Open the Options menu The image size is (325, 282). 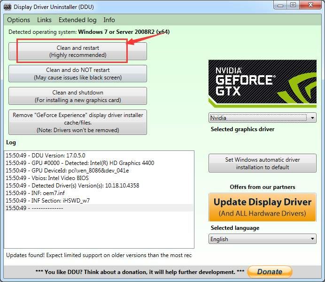click(x=18, y=20)
